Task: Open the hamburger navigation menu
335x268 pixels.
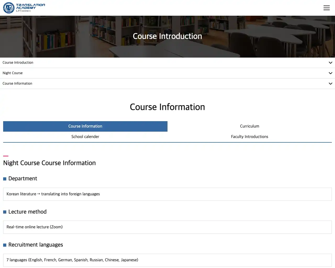Action: tap(326, 8)
